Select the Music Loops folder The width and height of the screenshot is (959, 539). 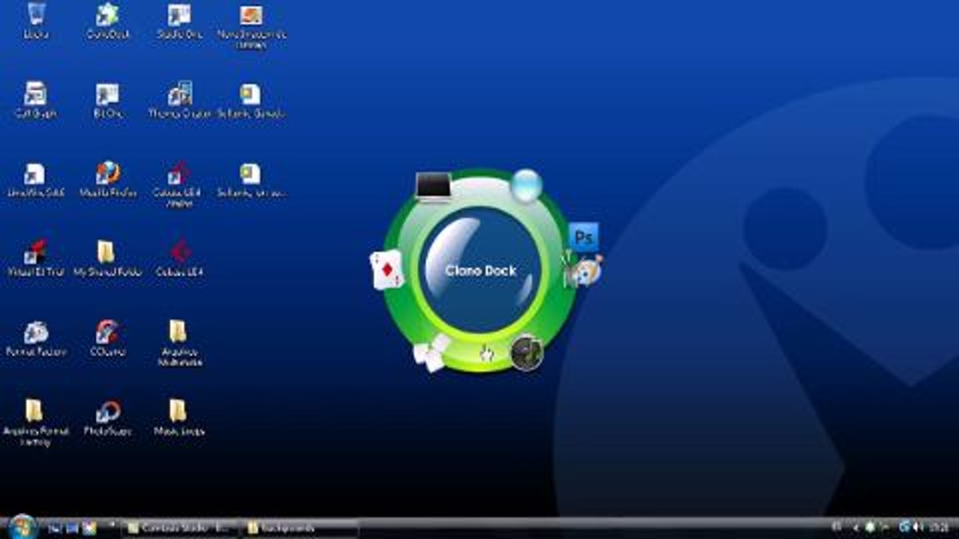click(x=178, y=418)
